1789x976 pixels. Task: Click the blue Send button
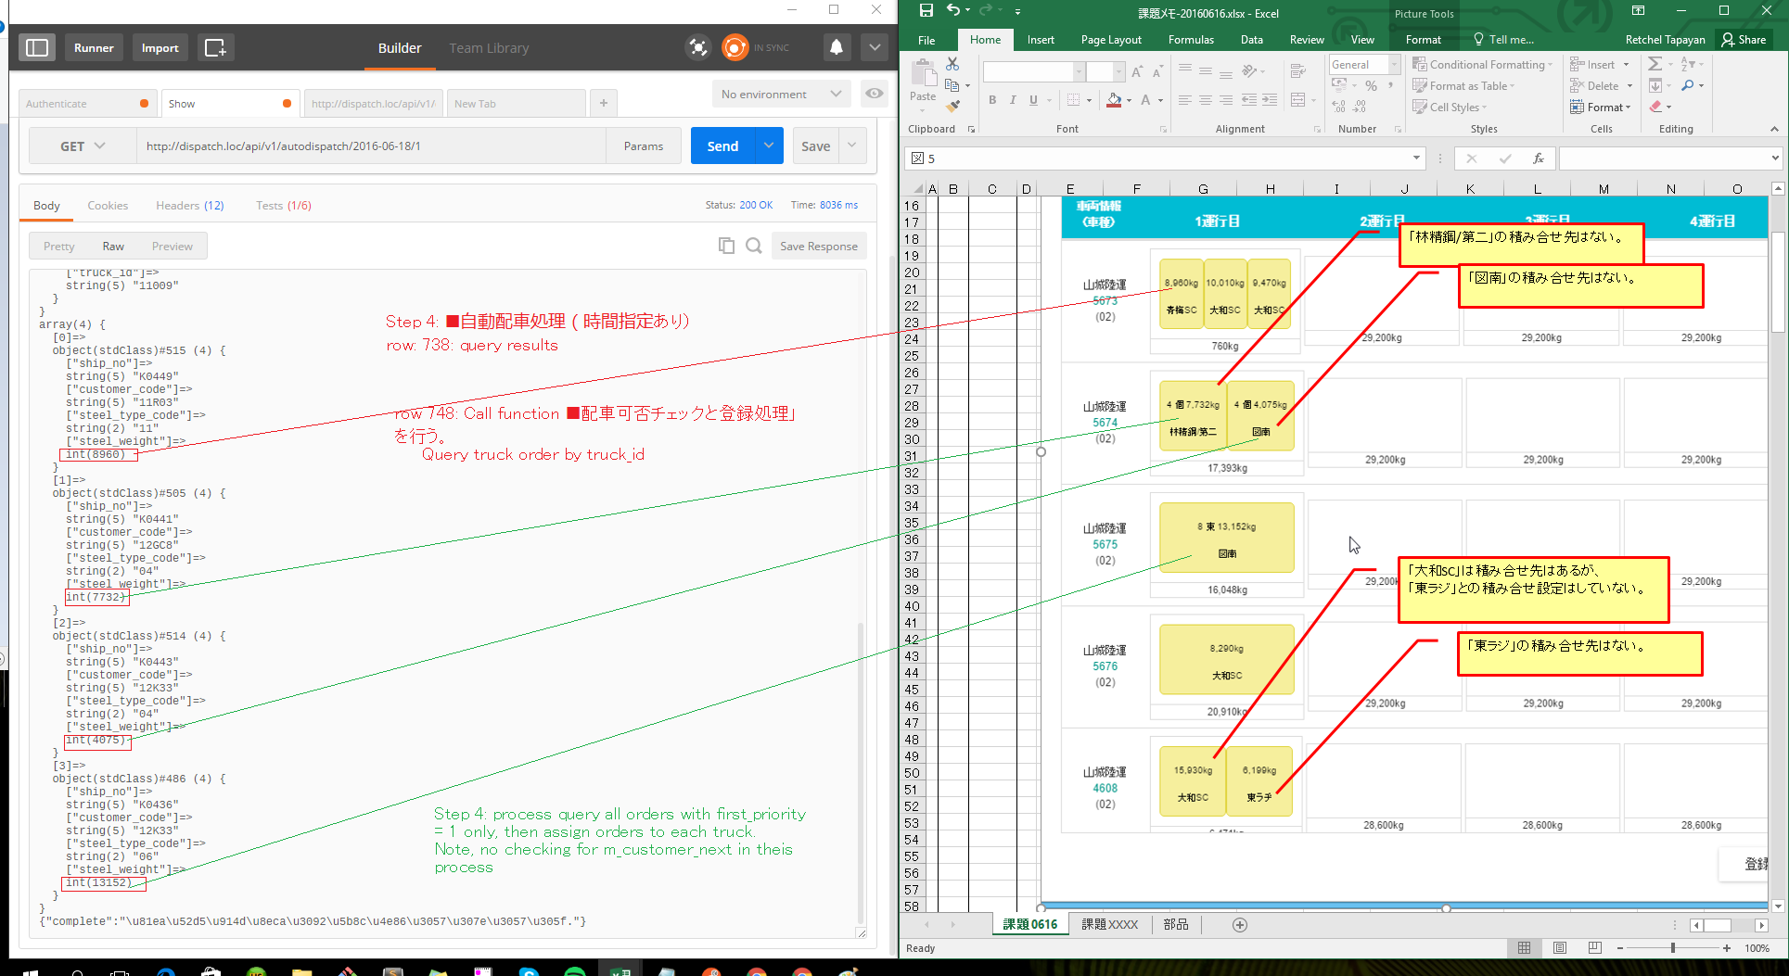click(722, 146)
